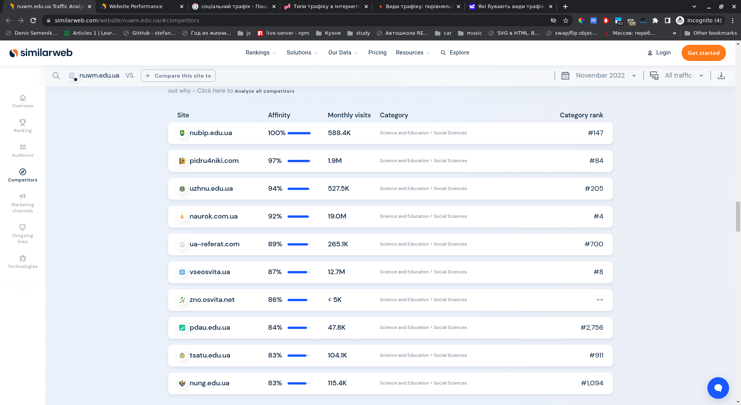Open the Overview sidebar section
This screenshot has height=405, width=741.
22,101
